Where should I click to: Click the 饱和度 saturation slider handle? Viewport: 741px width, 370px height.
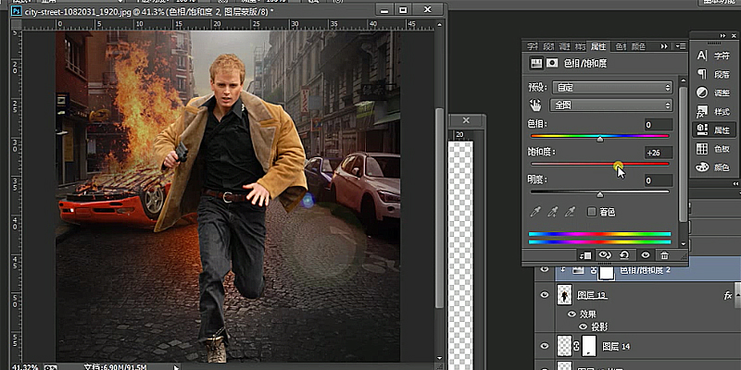click(x=618, y=166)
